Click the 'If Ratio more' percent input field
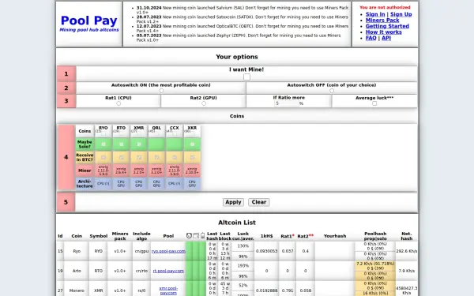The height and width of the screenshot is (296, 474). click(x=287, y=103)
